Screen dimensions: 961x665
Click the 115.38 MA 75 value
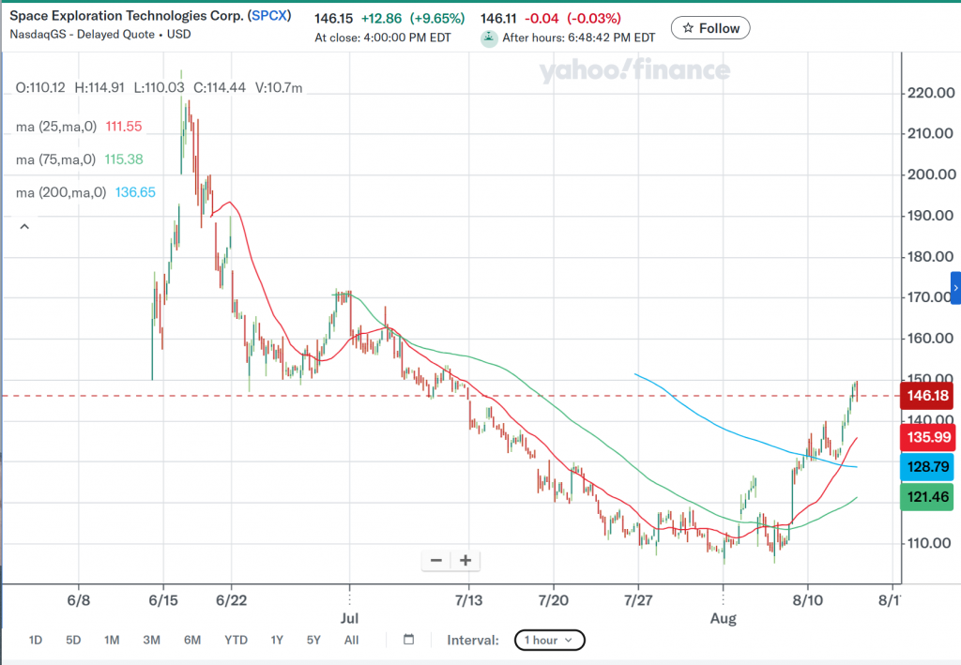point(124,159)
